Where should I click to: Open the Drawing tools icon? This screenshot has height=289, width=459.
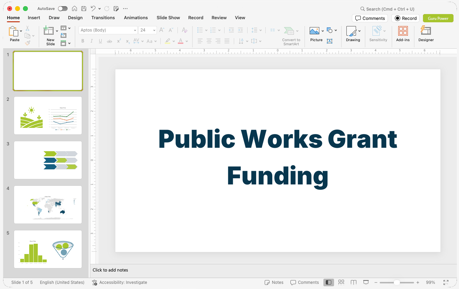tap(351, 31)
